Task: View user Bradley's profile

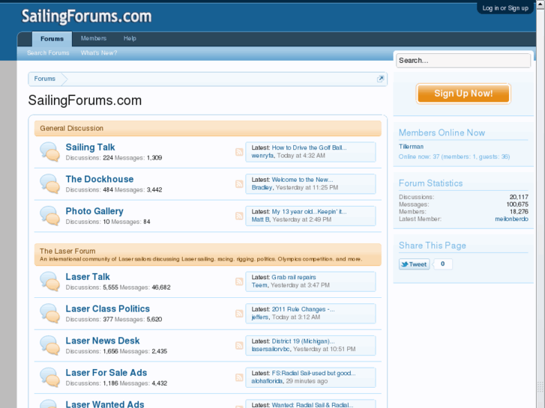Action: click(262, 187)
